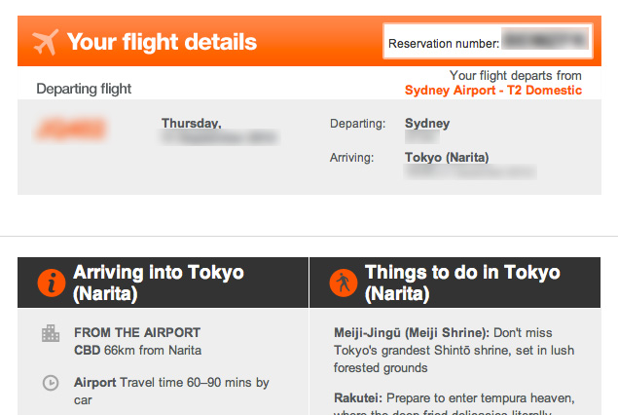This screenshot has width=618, height=415.
Task: Click the Your flight details heading
Action: [162, 42]
